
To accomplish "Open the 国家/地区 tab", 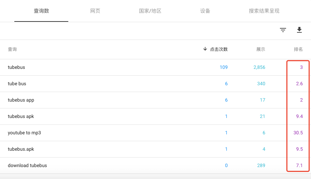I will point(150,11).
